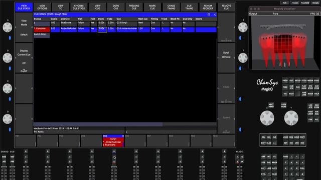Open the EXEC execute key

click(316, 80)
